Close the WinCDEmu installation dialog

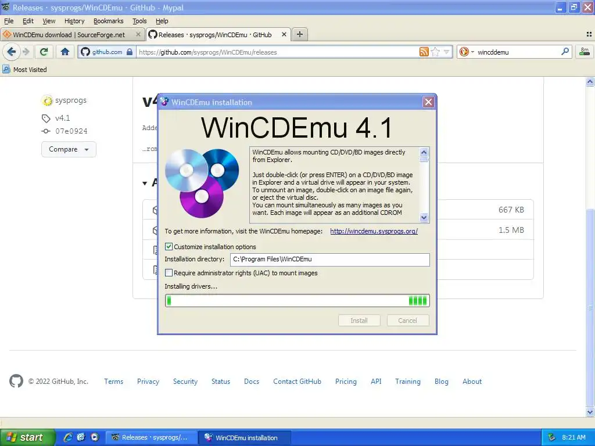[428, 102]
